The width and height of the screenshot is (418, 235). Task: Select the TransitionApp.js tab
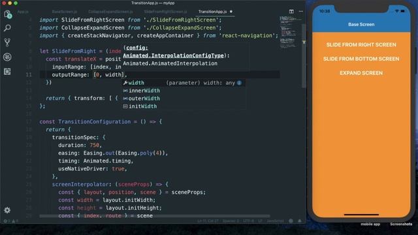coord(212,12)
